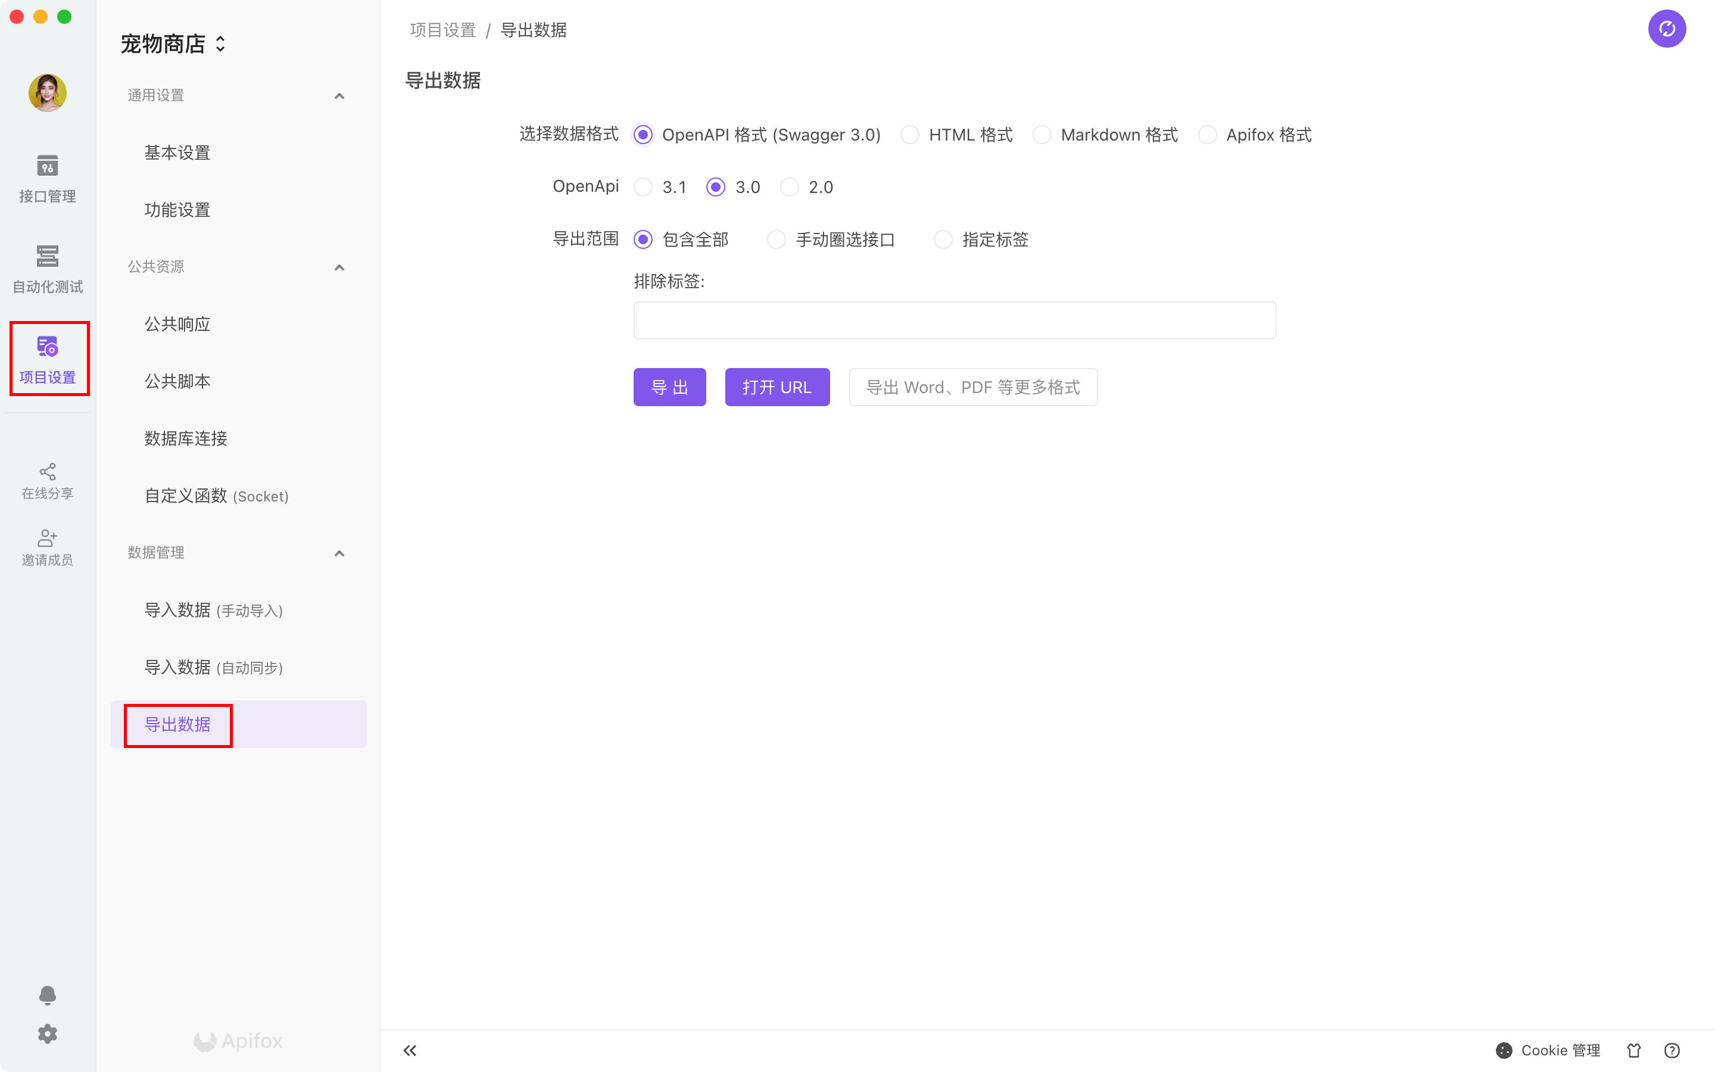1715x1072 pixels.
Task: Collapse the 通用设置 section
Action: click(x=339, y=96)
